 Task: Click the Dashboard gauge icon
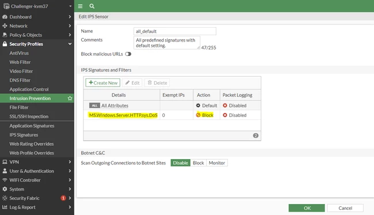point(5,17)
